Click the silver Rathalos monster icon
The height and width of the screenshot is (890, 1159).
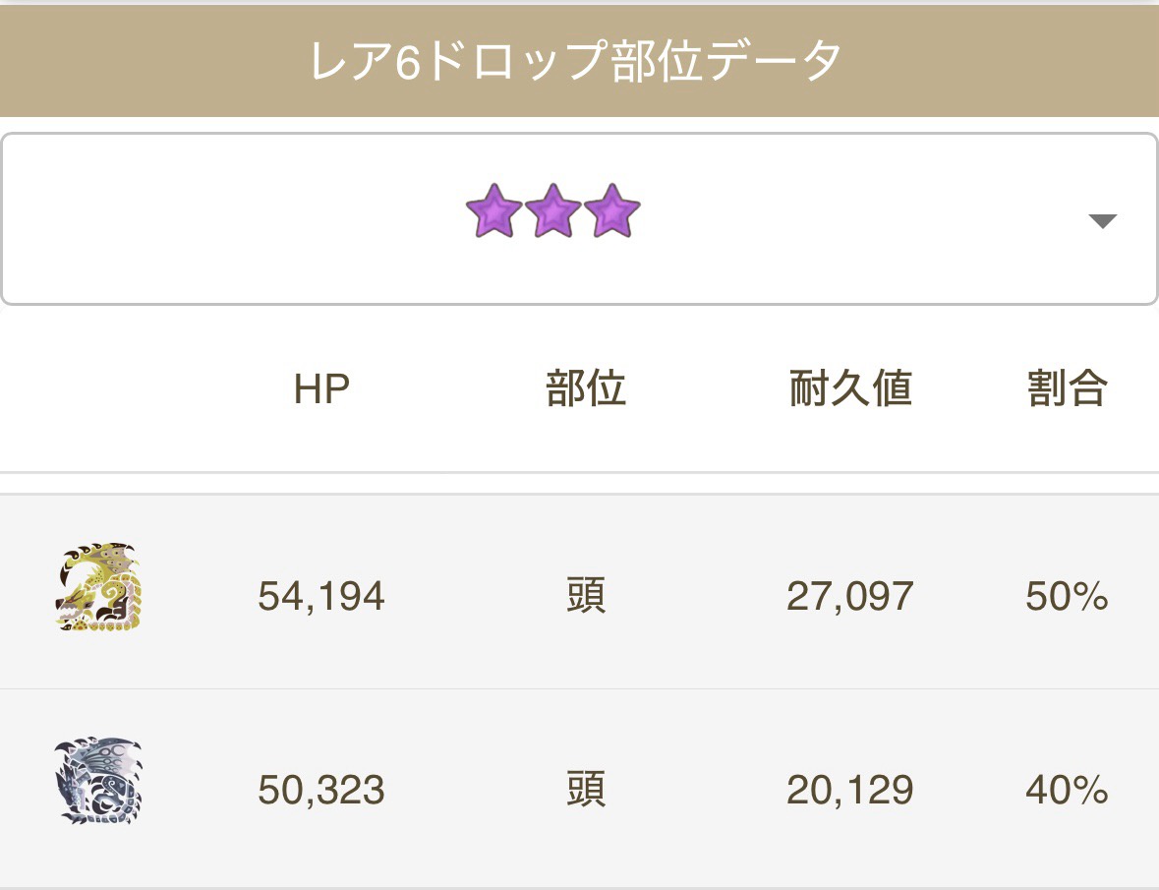97,781
